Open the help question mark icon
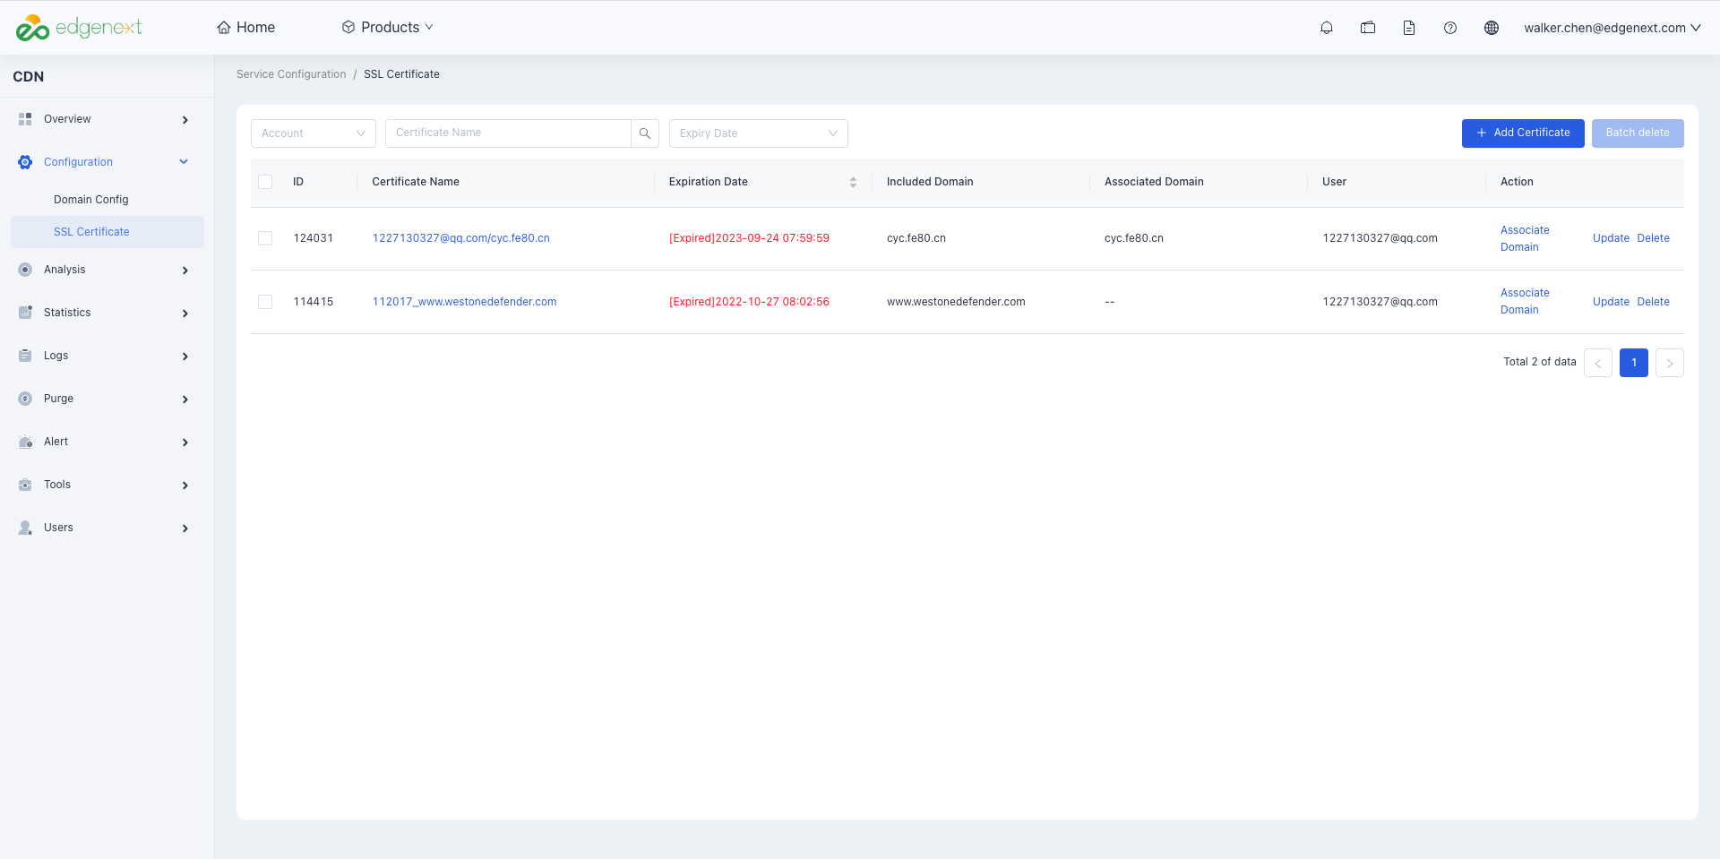The height and width of the screenshot is (859, 1720). (x=1450, y=28)
